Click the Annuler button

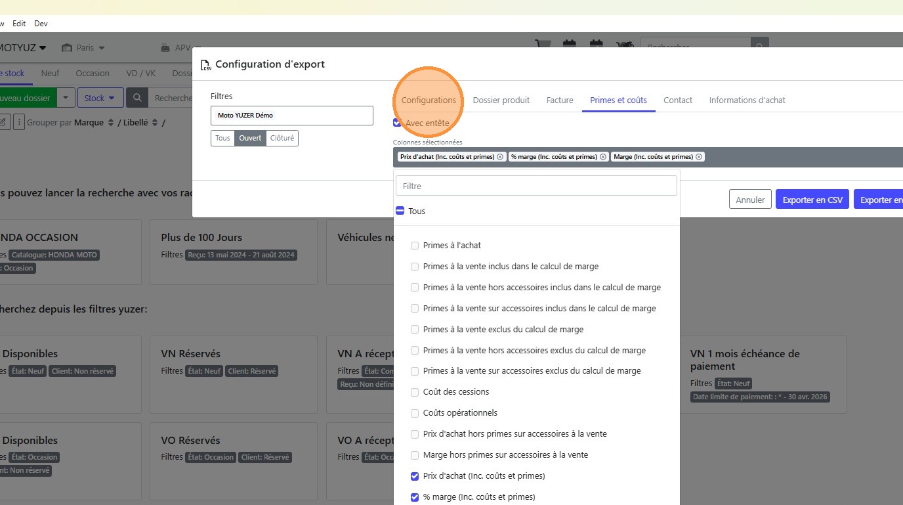[750, 200]
